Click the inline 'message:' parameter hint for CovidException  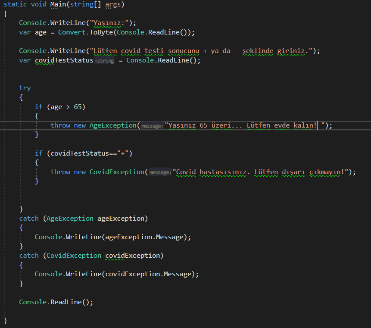click(160, 172)
